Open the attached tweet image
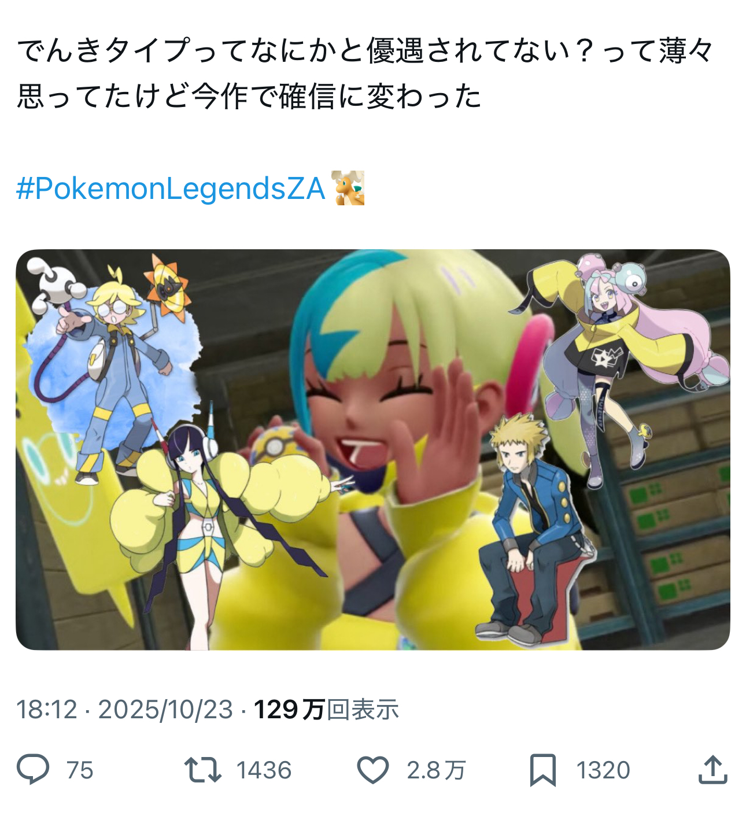 click(x=373, y=449)
